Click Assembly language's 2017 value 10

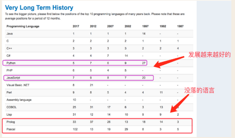pyautogui.click(x=74, y=100)
